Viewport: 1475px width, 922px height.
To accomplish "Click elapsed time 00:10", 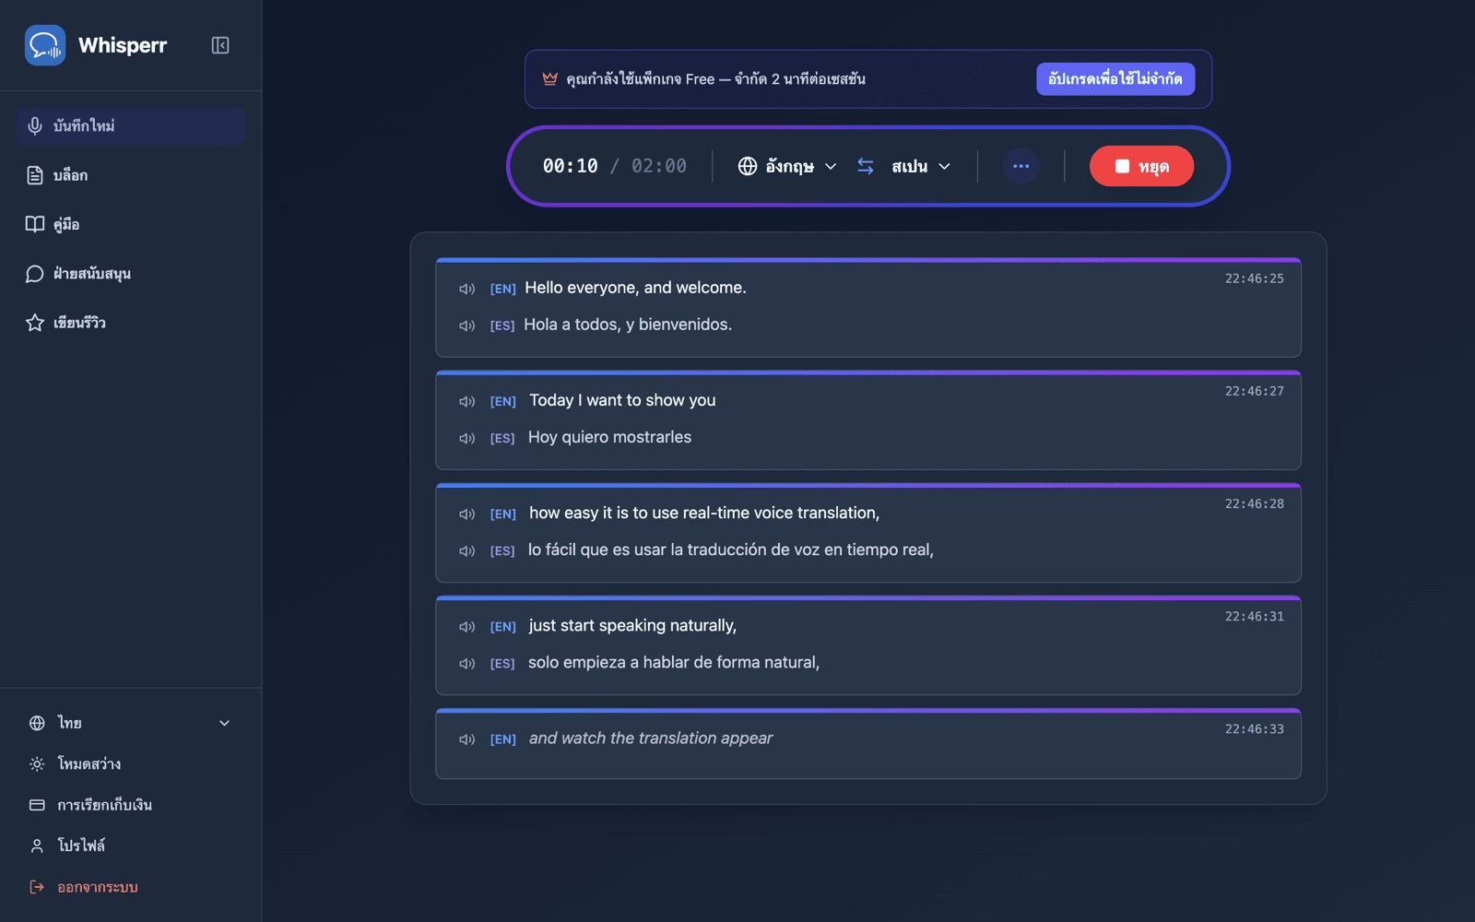I will [x=570, y=166].
